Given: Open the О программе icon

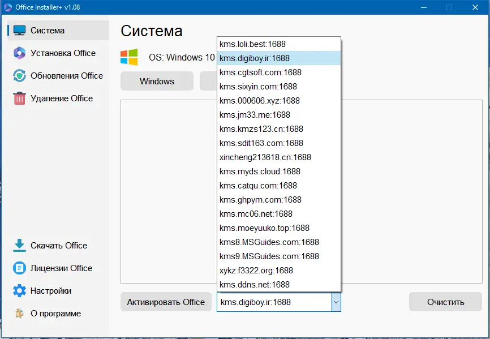Looking at the screenshot, I should (x=19, y=314).
